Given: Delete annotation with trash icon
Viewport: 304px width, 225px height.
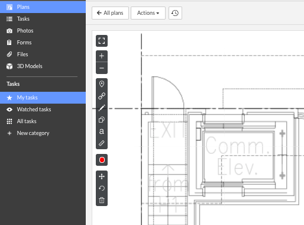Looking at the screenshot, I should coord(102,200).
